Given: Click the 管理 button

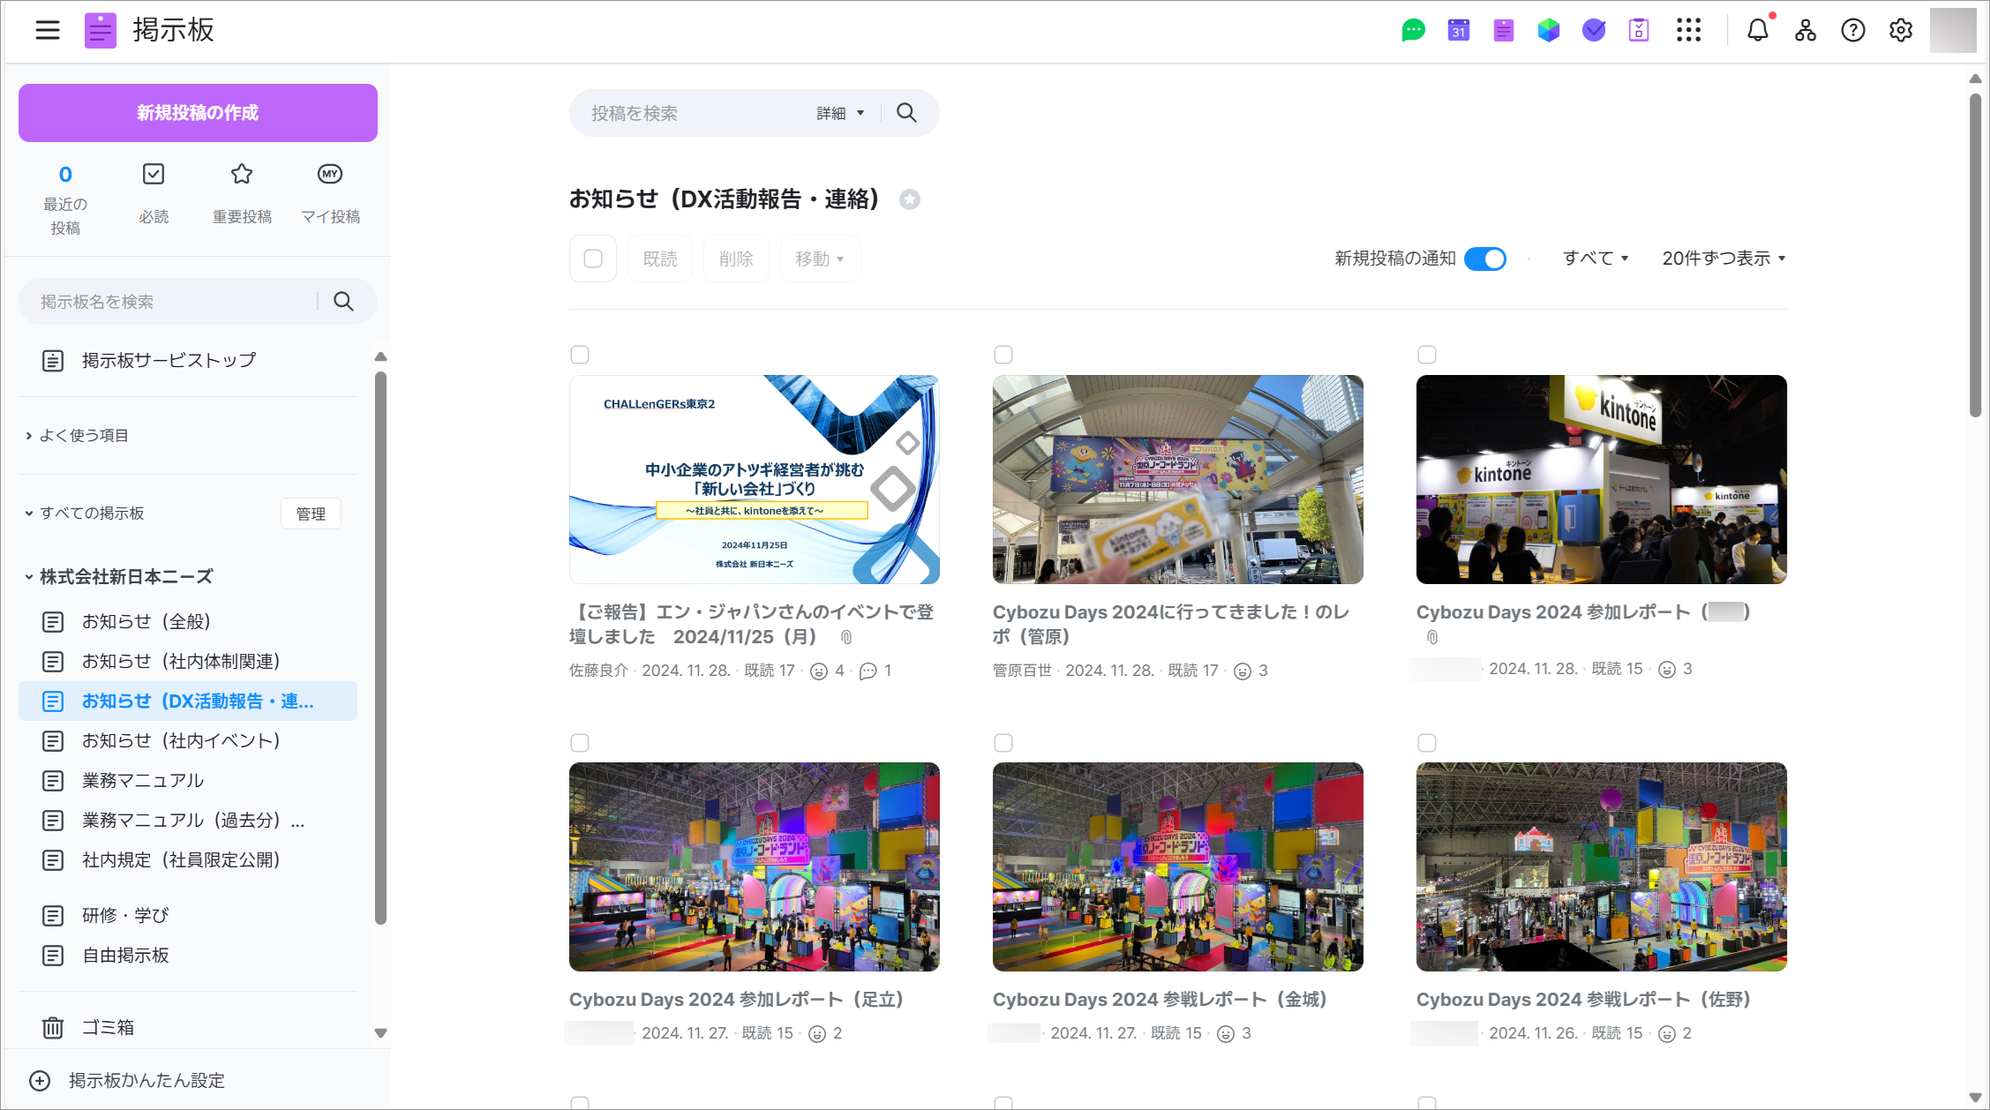Looking at the screenshot, I should pyautogui.click(x=311, y=514).
